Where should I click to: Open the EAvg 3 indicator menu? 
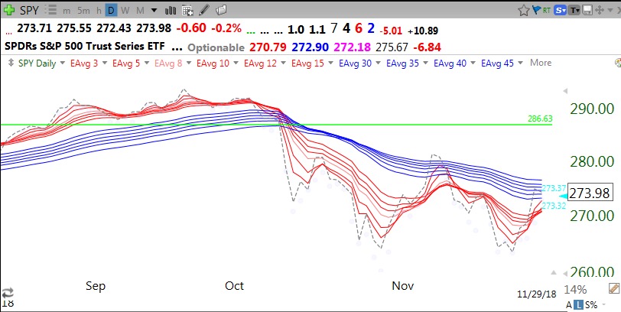[105, 63]
